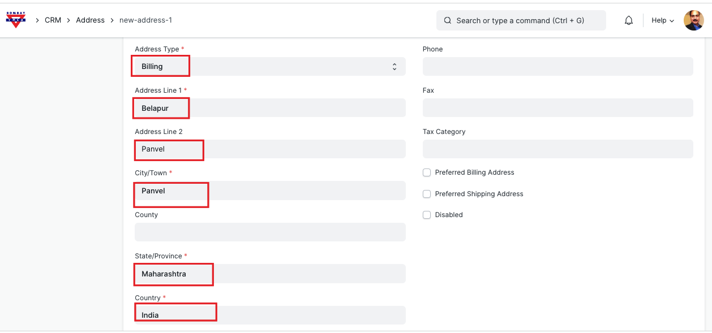Check Preferred Shipping Address option
The image size is (712, 333).
[x=427, y=194]
